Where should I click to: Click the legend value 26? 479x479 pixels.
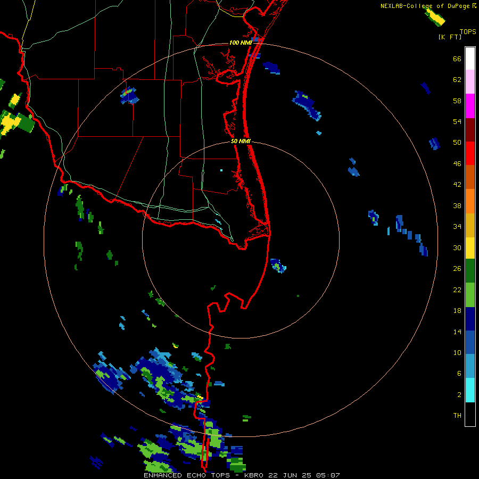(457, 269)
